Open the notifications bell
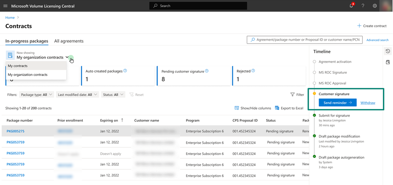 tap(351, 6)
